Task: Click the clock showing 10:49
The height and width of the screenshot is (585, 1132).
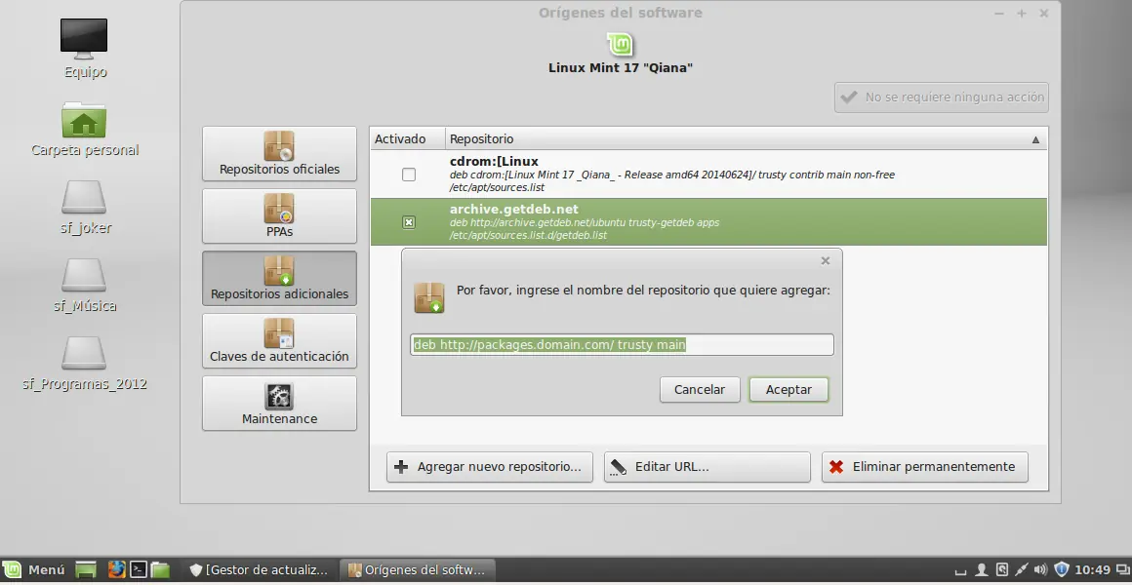Action: coord(1092,569)
